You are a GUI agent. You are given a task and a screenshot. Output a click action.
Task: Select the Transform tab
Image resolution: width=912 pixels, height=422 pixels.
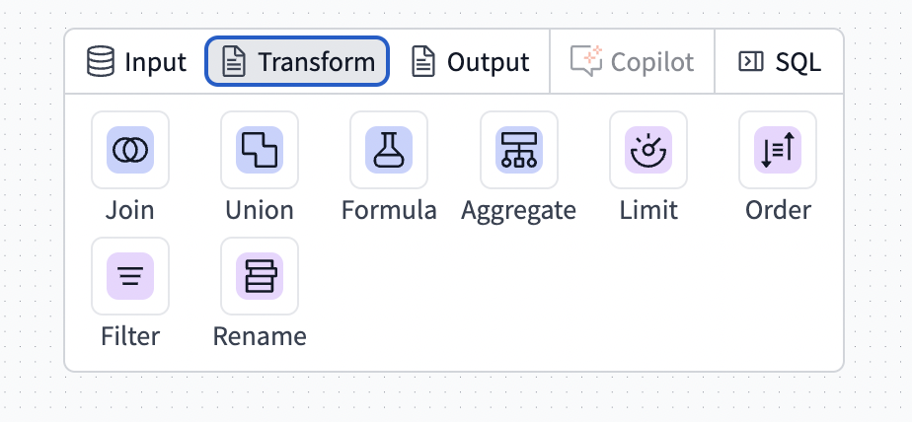(x=297, y=62)
